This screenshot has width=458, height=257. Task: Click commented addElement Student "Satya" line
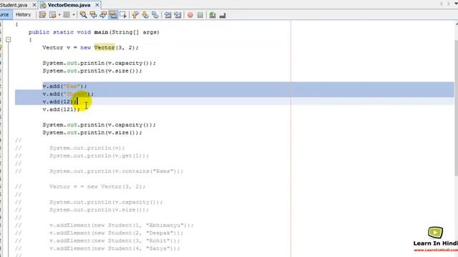click(x=114, y=248)
